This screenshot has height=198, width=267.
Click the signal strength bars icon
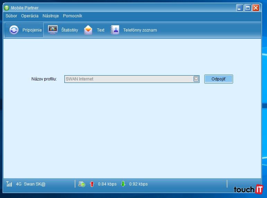coord(9,184)
